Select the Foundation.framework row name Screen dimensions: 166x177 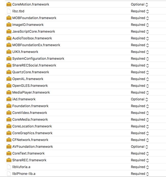point(30,106)
